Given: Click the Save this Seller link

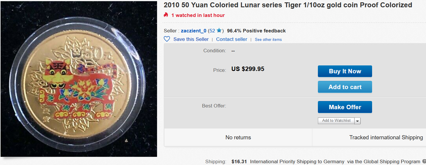Looking at the screenshot, I should pyautogui.click(x=191, y=39).
